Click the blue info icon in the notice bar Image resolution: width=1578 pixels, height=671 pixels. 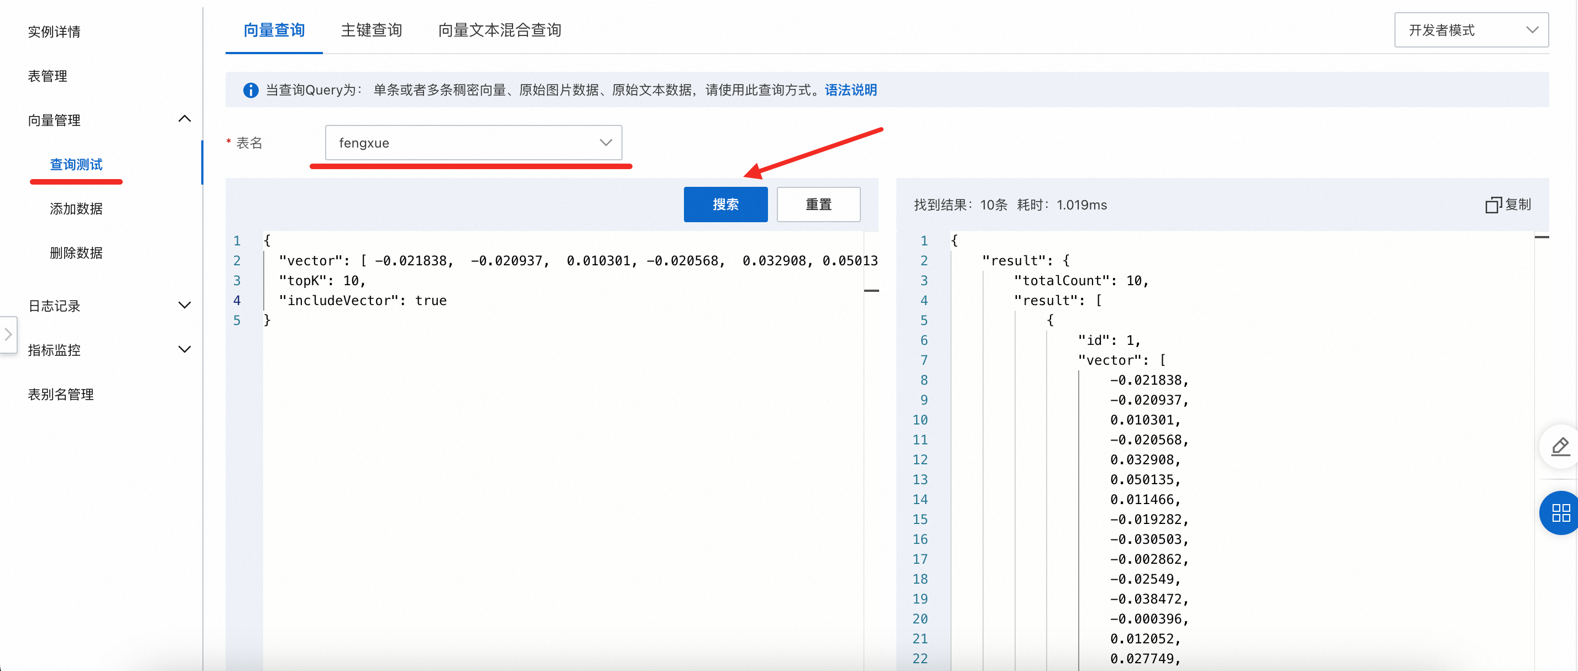tap(250, 91)
